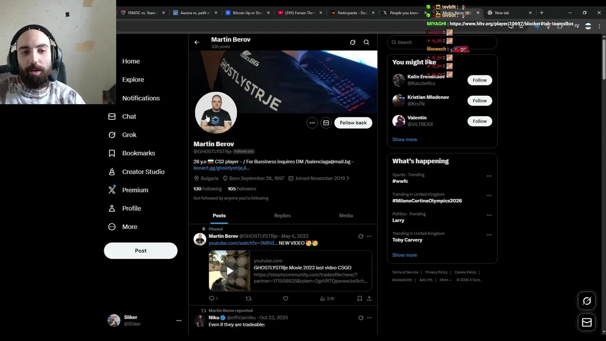Viewport: 606px width, 341px height.
Task: Show more under What's happening
Action: coord(404,255)
